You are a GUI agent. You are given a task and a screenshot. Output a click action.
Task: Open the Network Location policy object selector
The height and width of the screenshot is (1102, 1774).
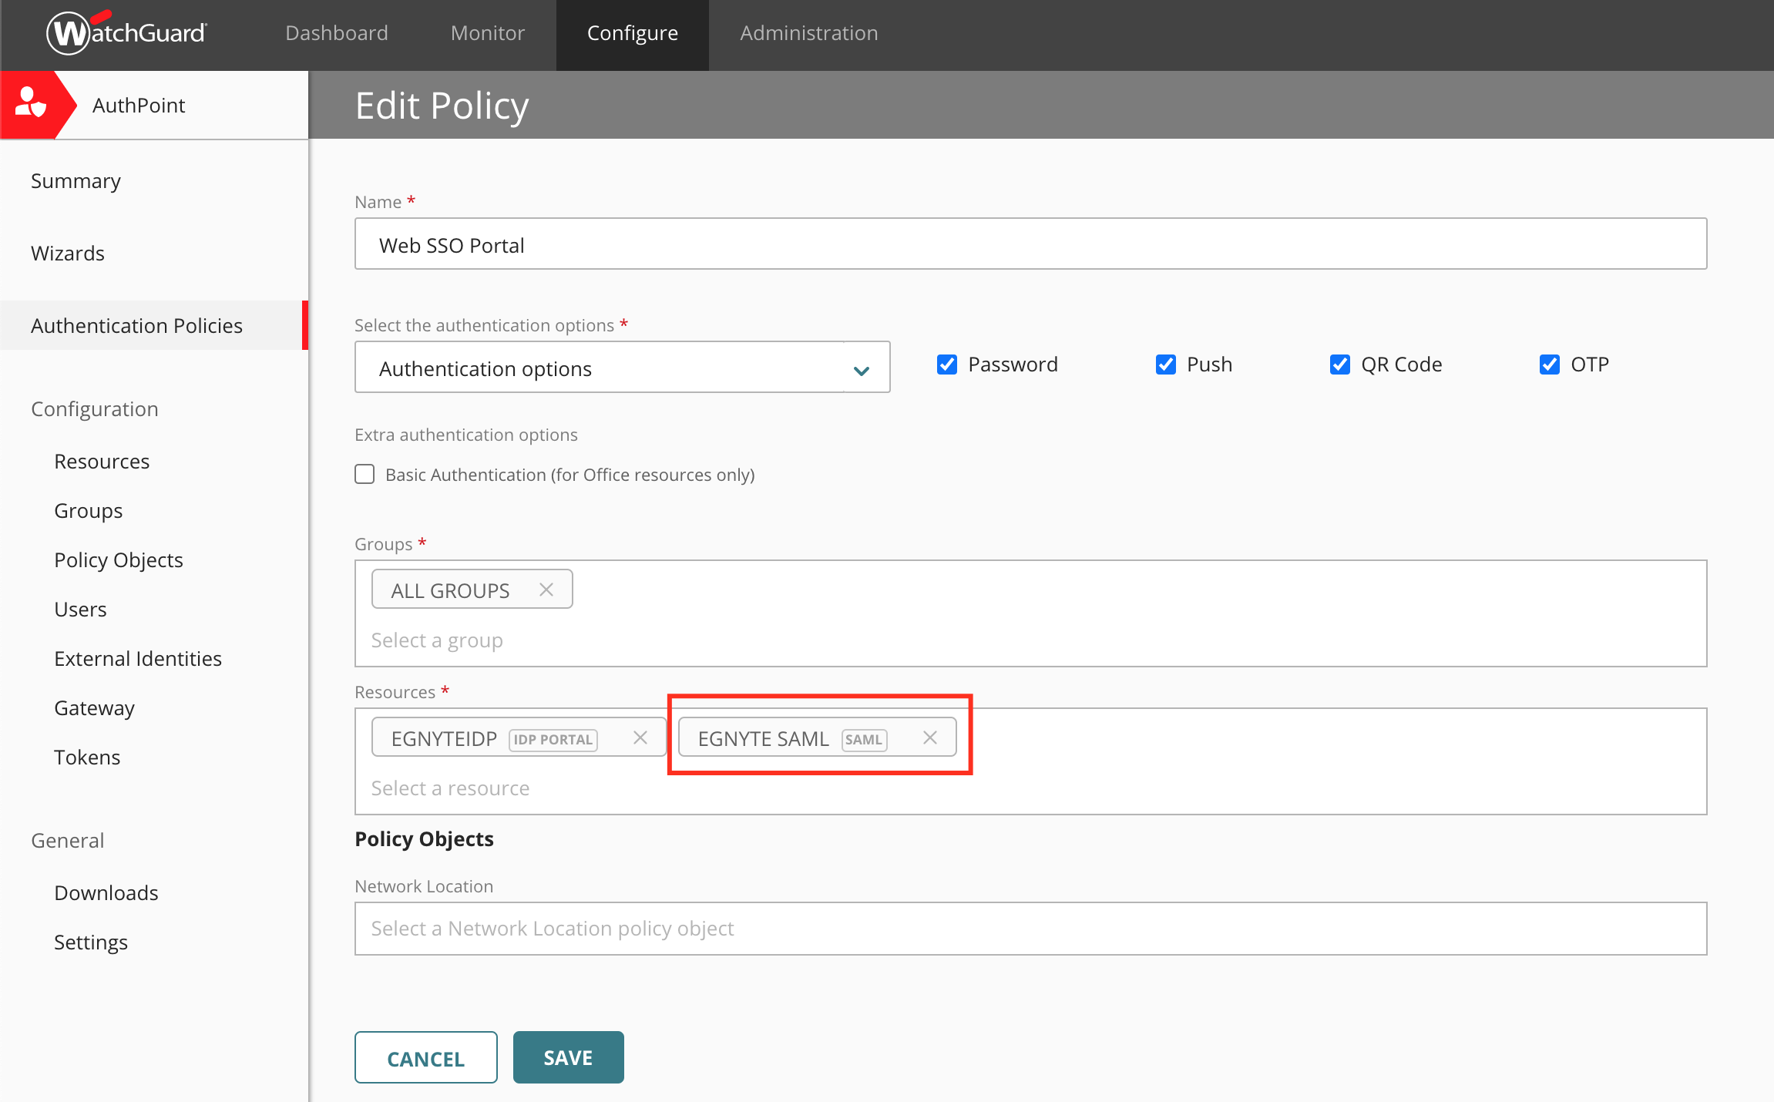coord(1030,929)
